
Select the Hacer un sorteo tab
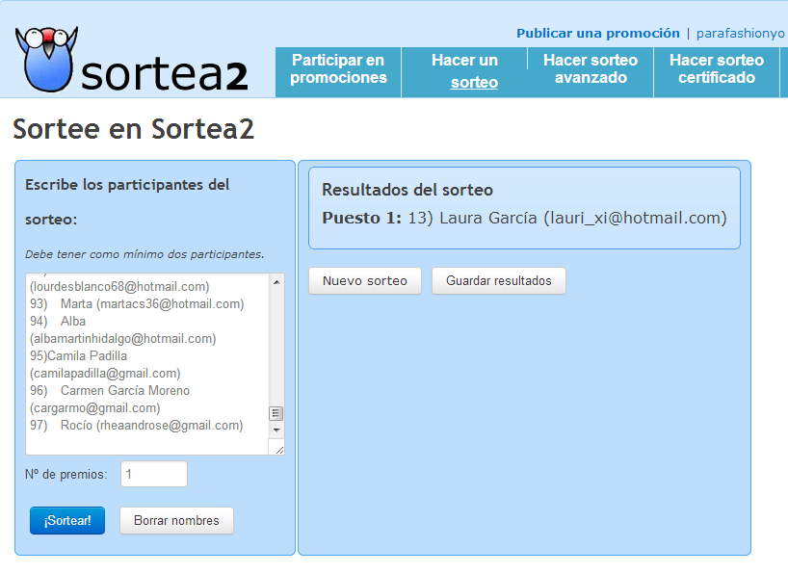pyautogui.click(x=464, y=71)
